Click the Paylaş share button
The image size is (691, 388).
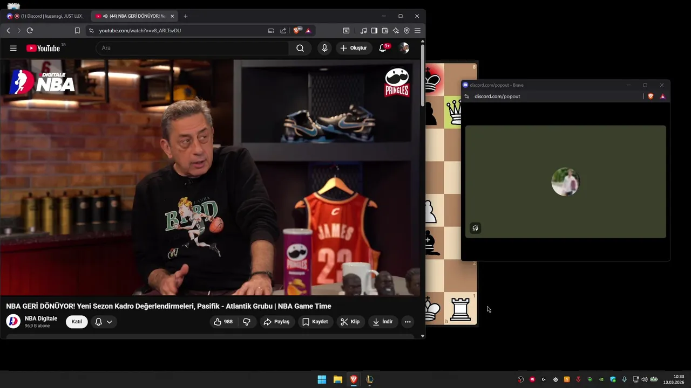[276, 322]
